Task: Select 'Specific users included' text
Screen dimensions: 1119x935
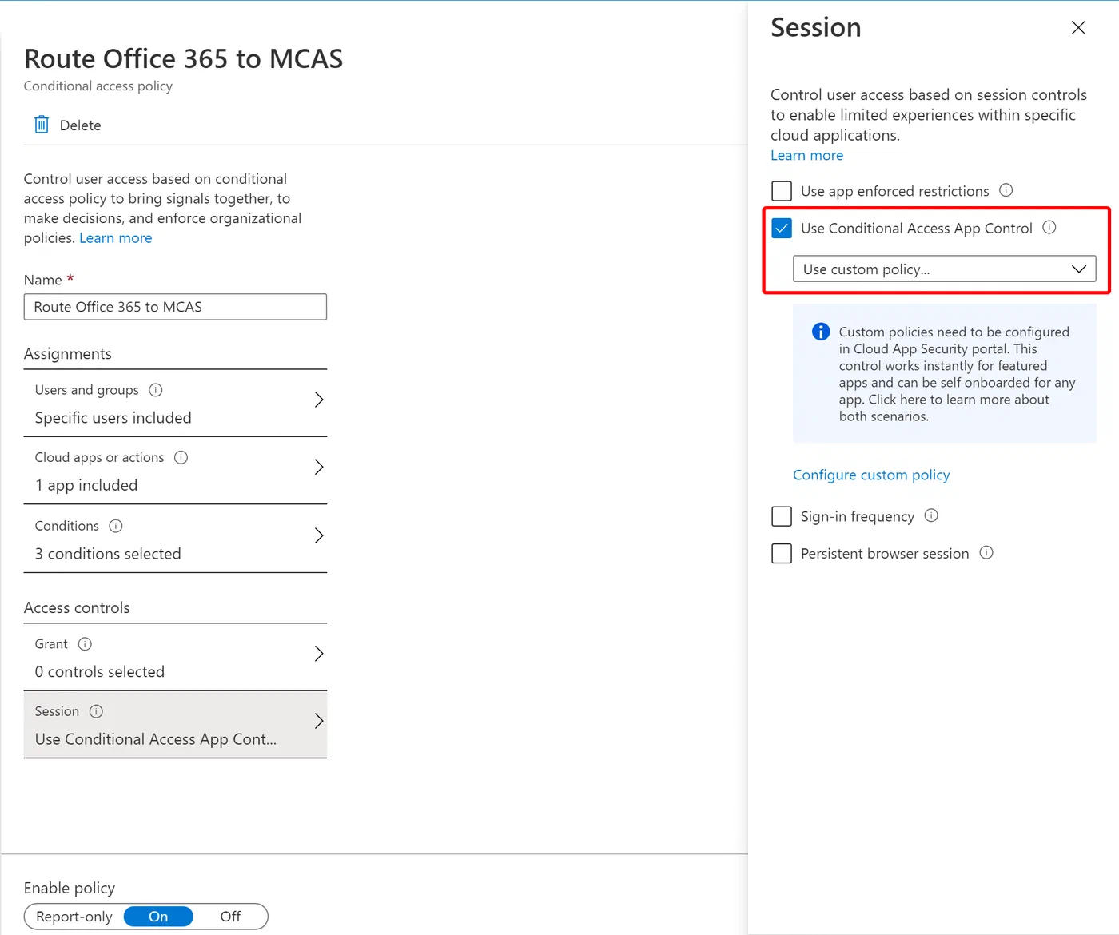Action: [113, 418]
